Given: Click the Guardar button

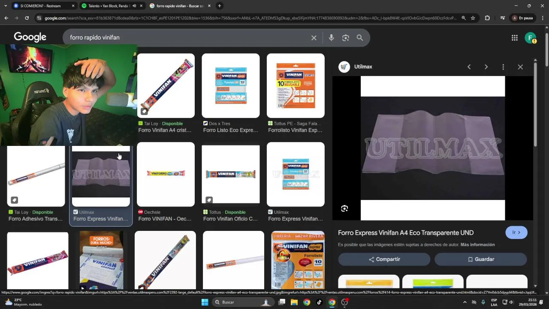Looking at the screenshot, I should (480, 259).
